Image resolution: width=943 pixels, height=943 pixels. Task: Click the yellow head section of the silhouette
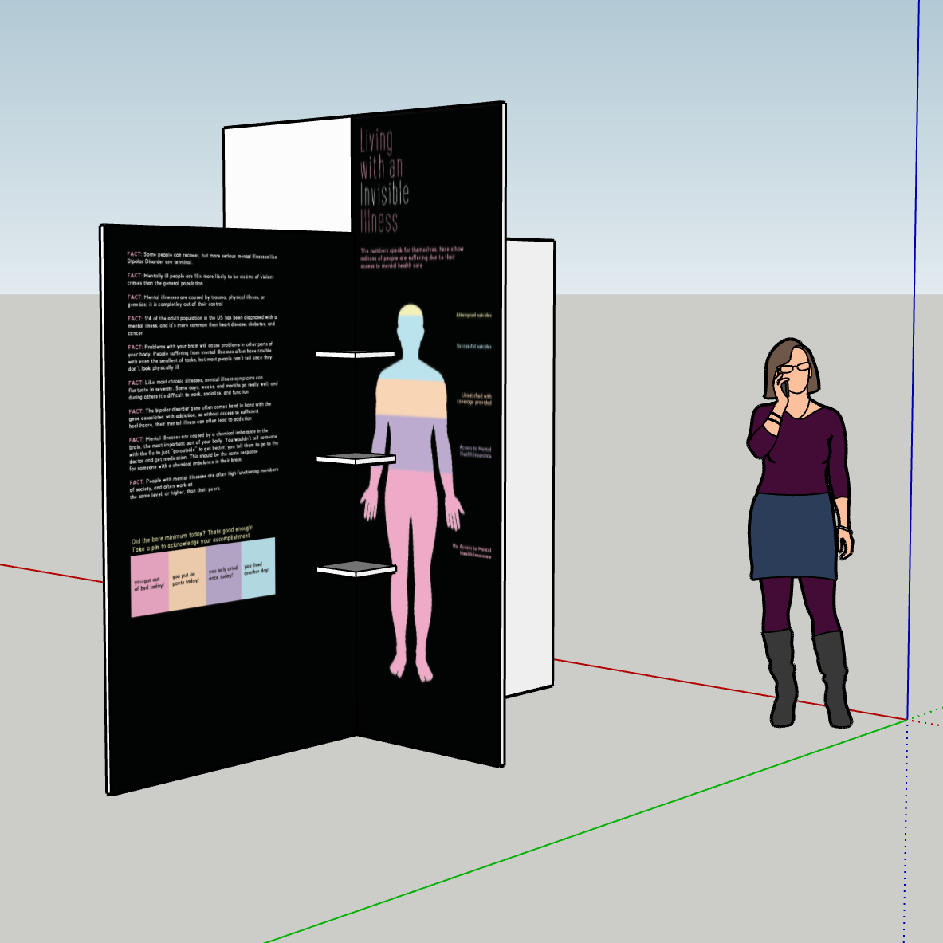click(411, 311)
